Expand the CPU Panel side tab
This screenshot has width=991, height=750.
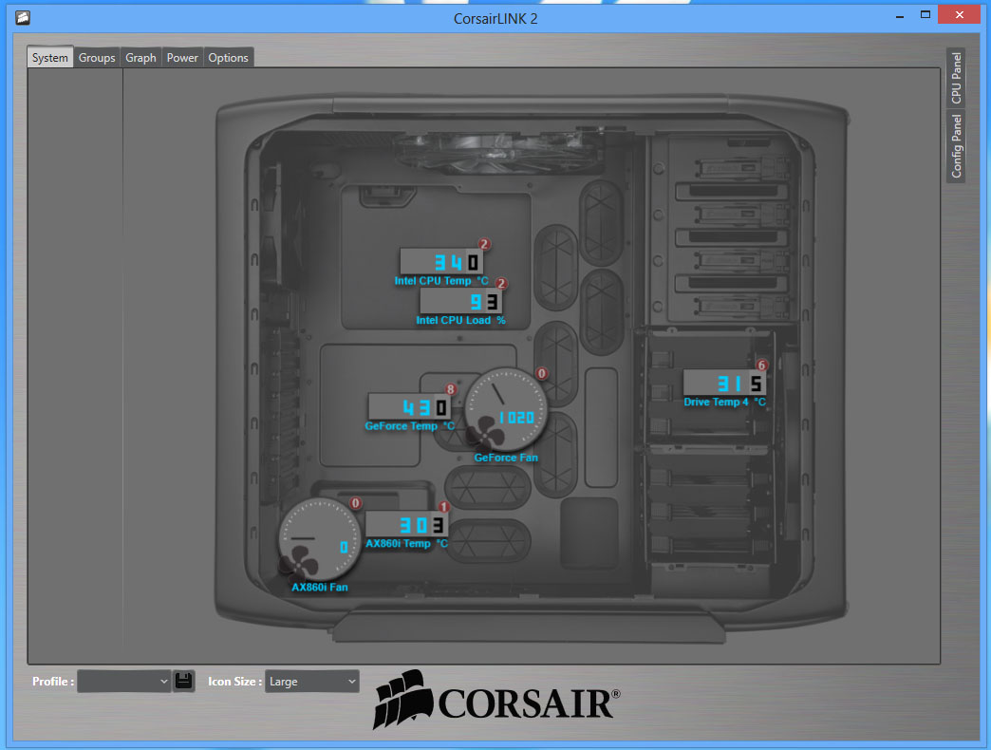956,78
